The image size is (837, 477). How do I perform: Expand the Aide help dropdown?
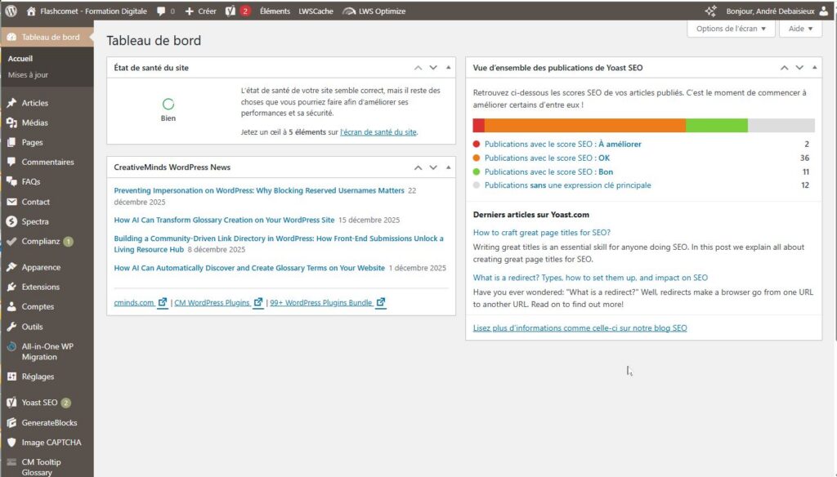click(x=800, y=29)
